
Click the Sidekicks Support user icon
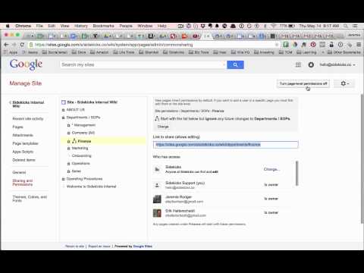tap(157, 185)
